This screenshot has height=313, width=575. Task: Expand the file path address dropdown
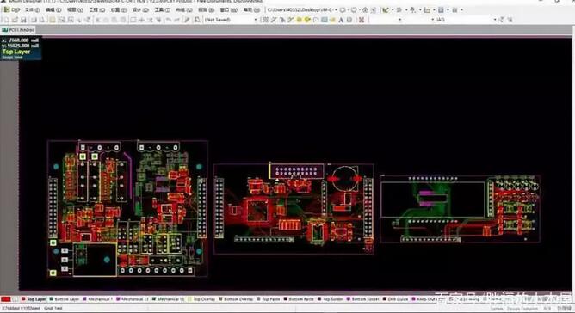point(337,10)
